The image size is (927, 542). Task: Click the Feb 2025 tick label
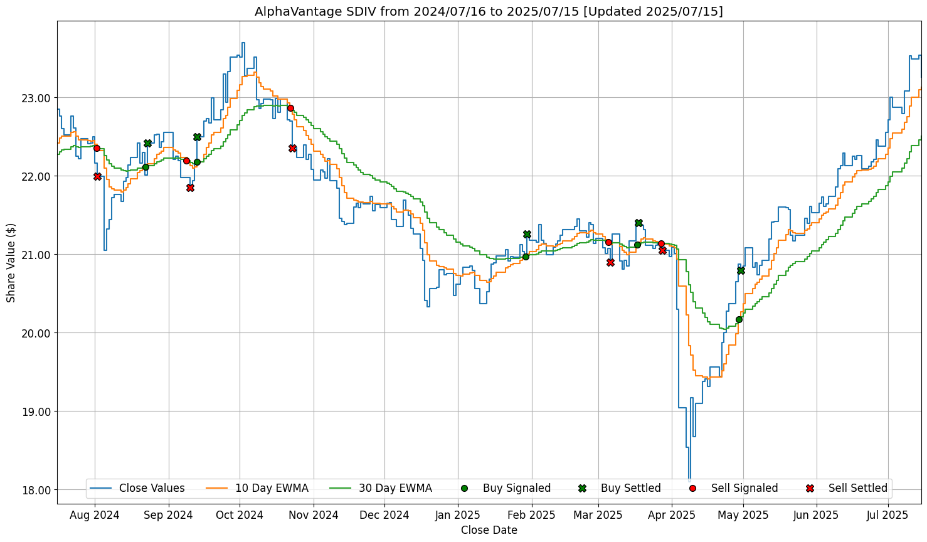(x=532, y=515)
